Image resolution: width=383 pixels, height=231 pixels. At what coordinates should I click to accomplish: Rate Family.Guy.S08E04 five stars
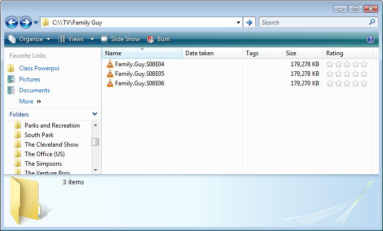(x=364, y=64)
